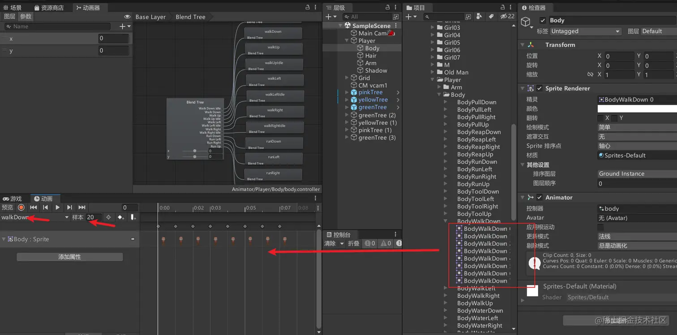Click the add event icon
This screenshot has height=335, width=677.
pos(133,217)
